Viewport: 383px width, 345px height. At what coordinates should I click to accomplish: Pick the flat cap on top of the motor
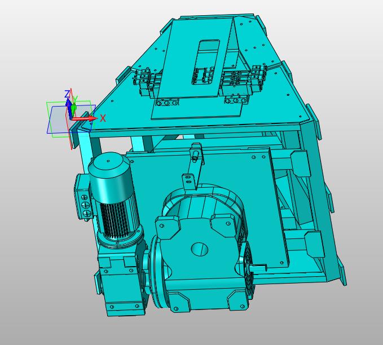108,162
